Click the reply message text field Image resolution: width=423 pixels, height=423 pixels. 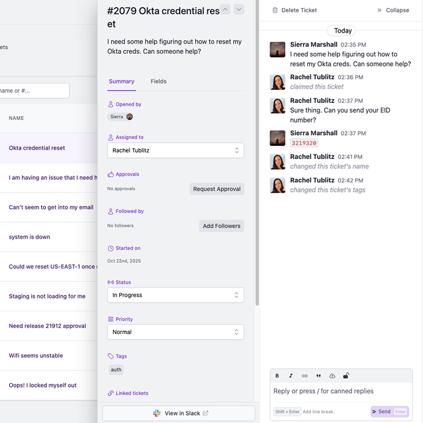click(x=341, y=392)
